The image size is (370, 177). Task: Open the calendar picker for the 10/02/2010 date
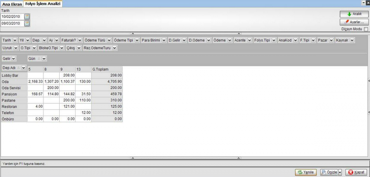[27, 17]
